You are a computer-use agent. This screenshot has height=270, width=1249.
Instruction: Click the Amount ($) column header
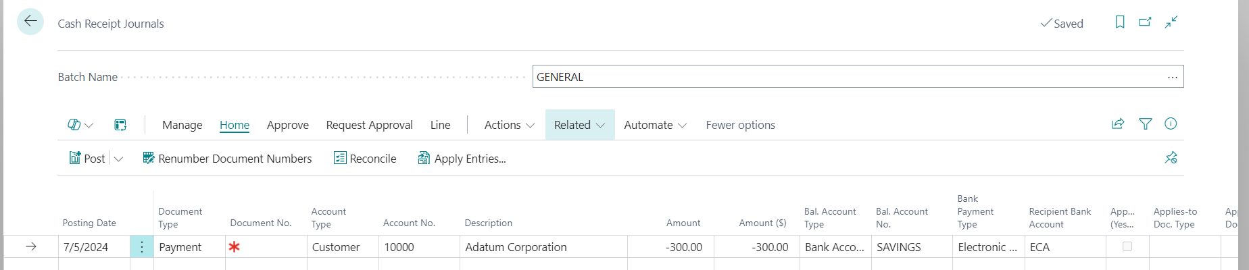[x=762, y=223]
